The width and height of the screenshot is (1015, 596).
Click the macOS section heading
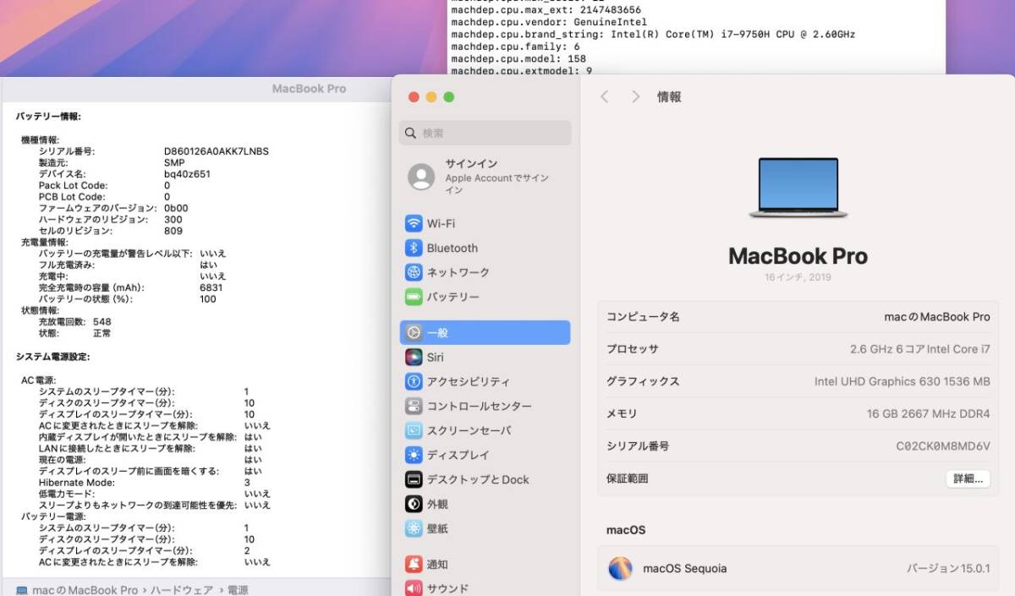[x=626, y=530]
